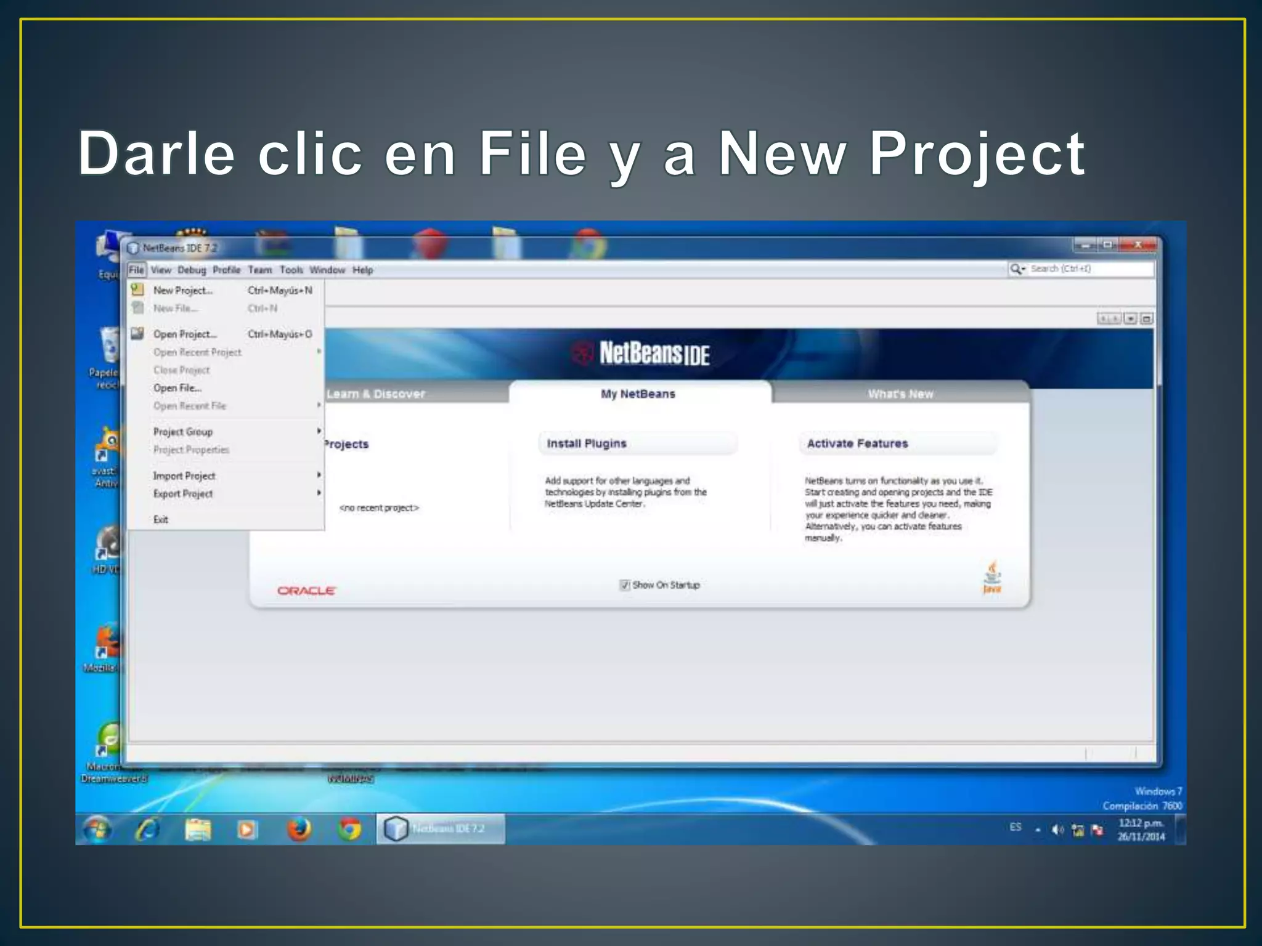The image size is (1262, 946).
Task: Click the New Project icon in File menu
Action: (x=137, y=289)
